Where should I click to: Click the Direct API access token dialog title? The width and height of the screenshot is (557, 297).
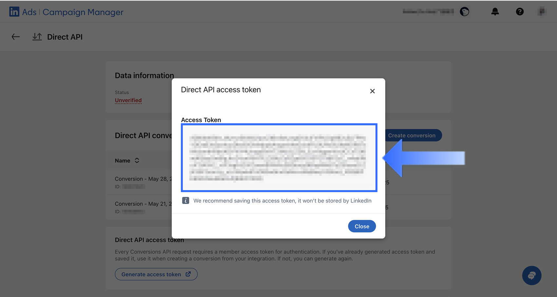point(221,90)
